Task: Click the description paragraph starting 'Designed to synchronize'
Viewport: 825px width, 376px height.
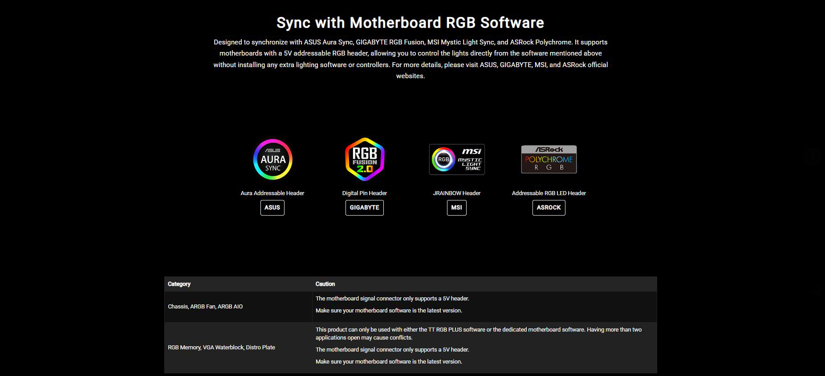Action: [x=410, y=59]
